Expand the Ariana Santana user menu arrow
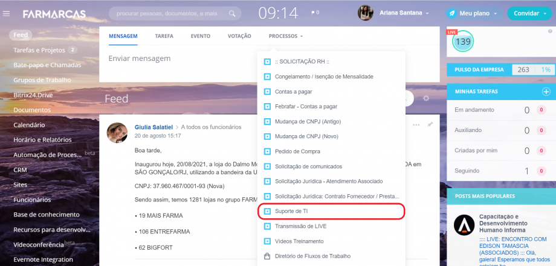This screenshot has height=266, width=556. (x=427, y=13)
